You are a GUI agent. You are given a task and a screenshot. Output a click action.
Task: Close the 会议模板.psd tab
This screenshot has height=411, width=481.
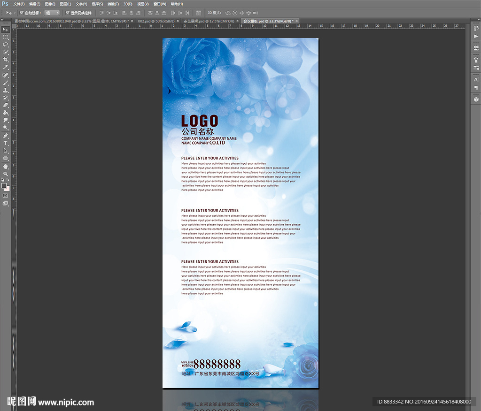[297, 21]
